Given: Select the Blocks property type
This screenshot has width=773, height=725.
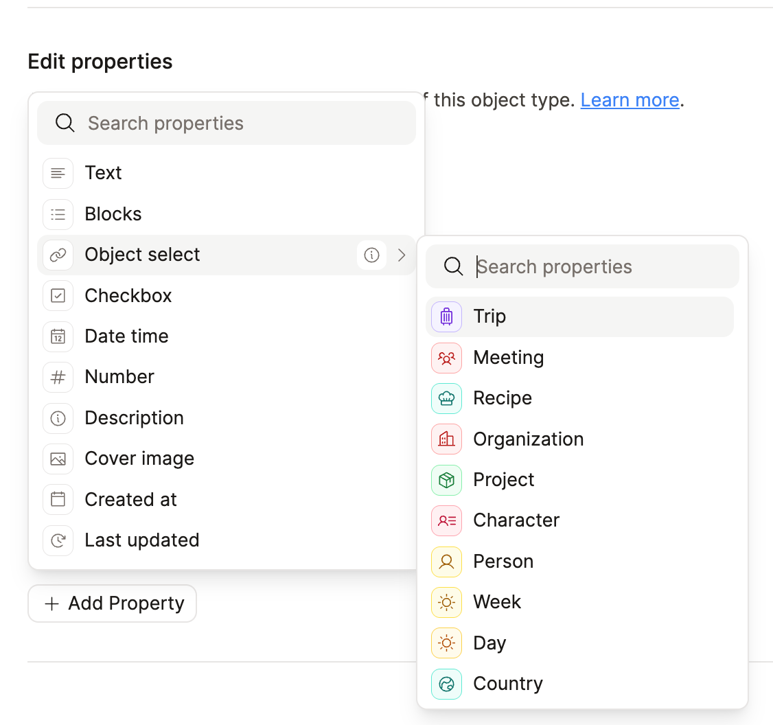Looking at the screenshot, I should pyautogui.click(x=113, y=214).
